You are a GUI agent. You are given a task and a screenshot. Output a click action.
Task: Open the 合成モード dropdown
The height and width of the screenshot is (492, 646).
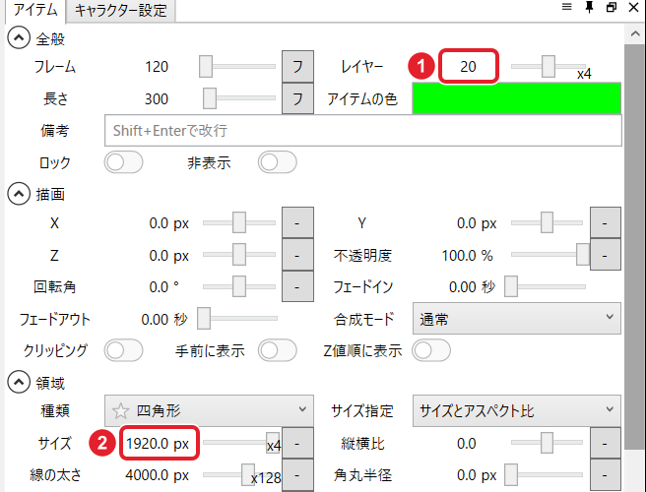(x=517, y=318)
